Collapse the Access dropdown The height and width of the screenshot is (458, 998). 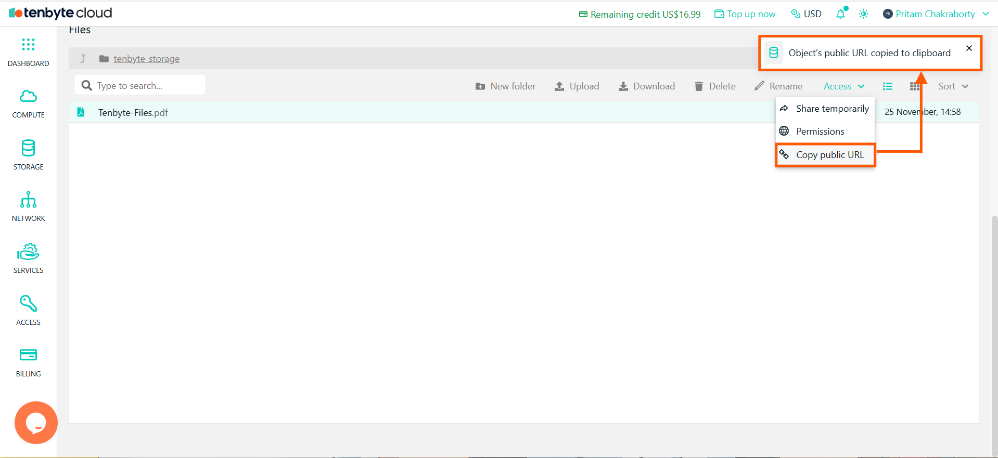coord(844,86)
